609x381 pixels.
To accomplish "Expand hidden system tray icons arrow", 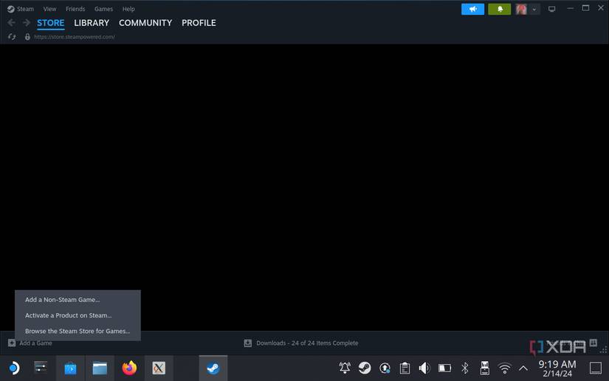I will tap(523, 368).
